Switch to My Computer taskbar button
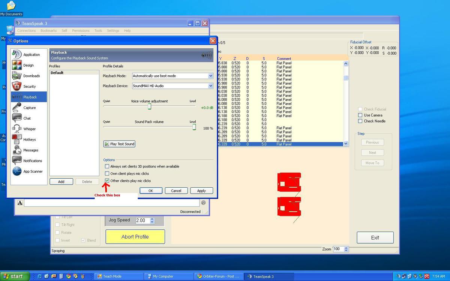Screen dimensions: 450x281 point(169,277)
